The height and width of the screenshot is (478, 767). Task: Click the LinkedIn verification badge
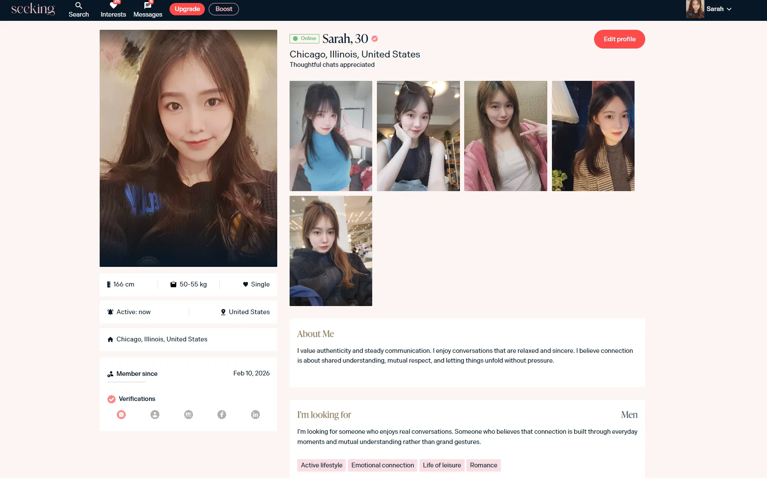[x=256, y=415]
